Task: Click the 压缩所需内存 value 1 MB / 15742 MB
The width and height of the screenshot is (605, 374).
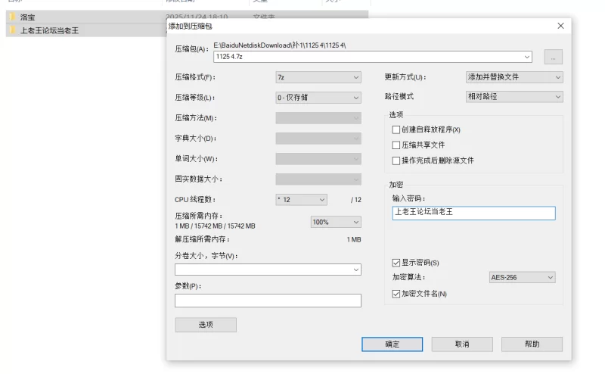Action: (x=215, y=226)
